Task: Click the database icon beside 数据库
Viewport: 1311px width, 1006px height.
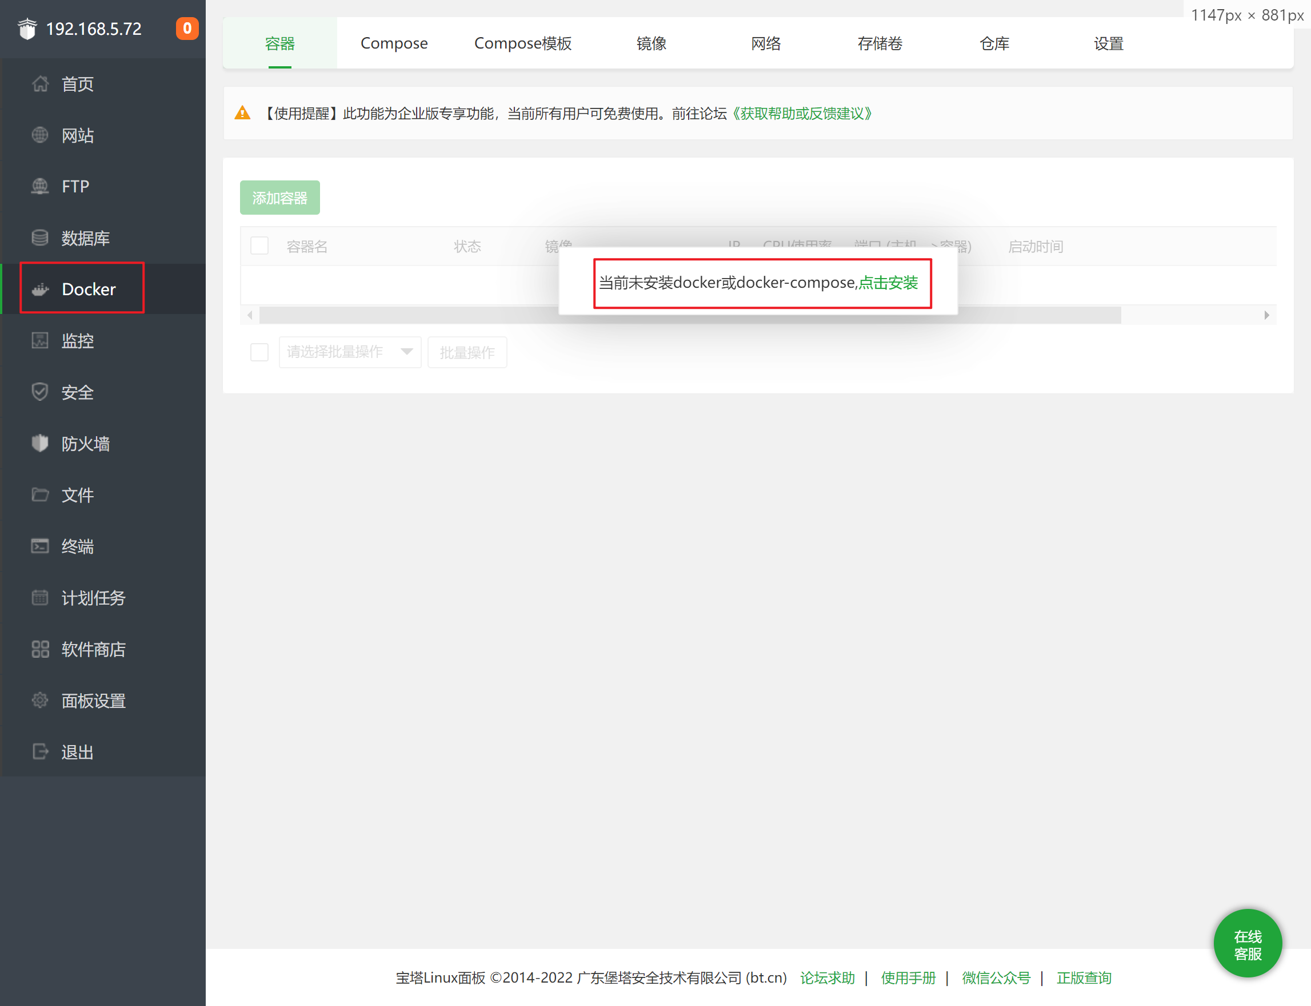Action: [40, 238]
